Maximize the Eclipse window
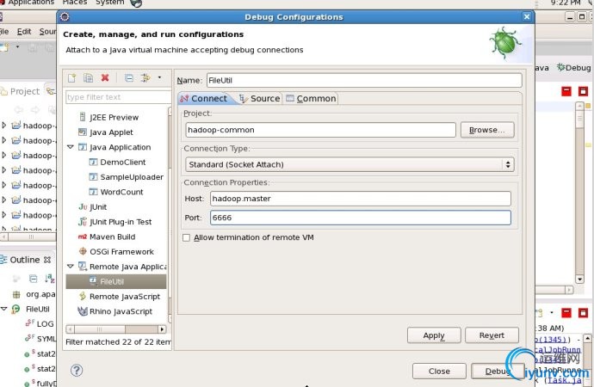Screen dimensions: 594x387 coord(582,16)
